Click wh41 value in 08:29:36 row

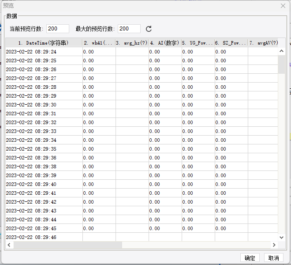click(x=99, y=158)
